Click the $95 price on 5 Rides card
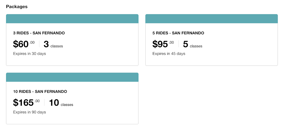 pos(160,44)
